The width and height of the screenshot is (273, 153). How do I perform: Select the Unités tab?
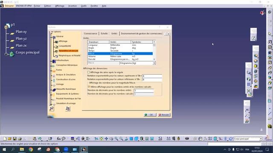point(114,34)
